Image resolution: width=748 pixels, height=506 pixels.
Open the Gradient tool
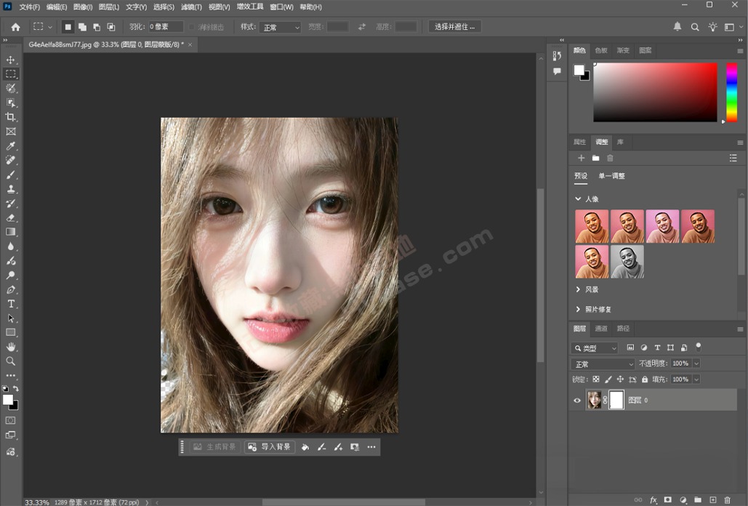click(x=10, y=233)
